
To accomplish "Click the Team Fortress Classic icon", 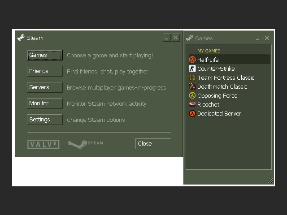I will click(x=192, y=77).
